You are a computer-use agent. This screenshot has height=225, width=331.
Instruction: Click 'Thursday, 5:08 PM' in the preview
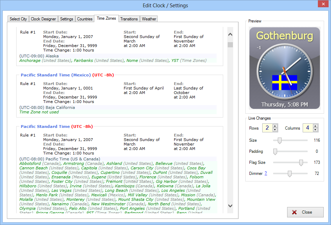tap(285, 104)
